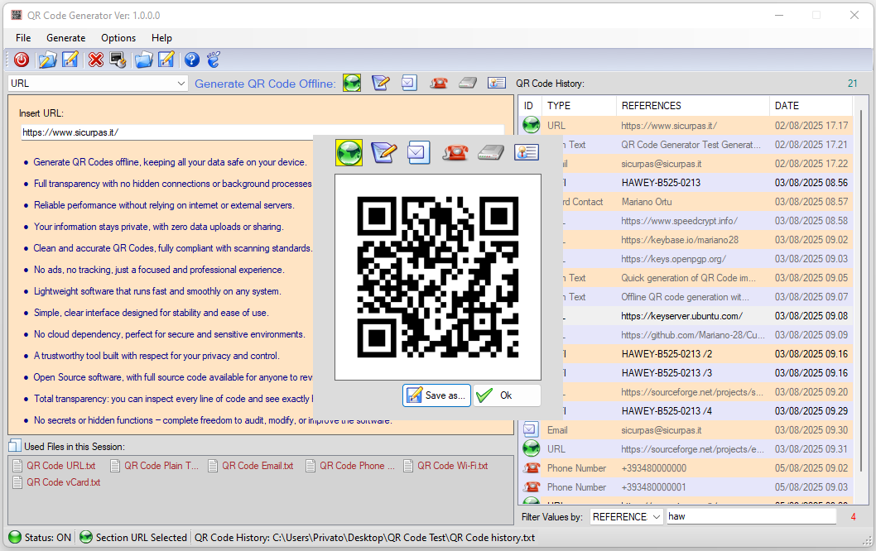Choose the vCard contact icon in the popup
This screenshot has width=876, height=551.
click(x=526, y=152)
